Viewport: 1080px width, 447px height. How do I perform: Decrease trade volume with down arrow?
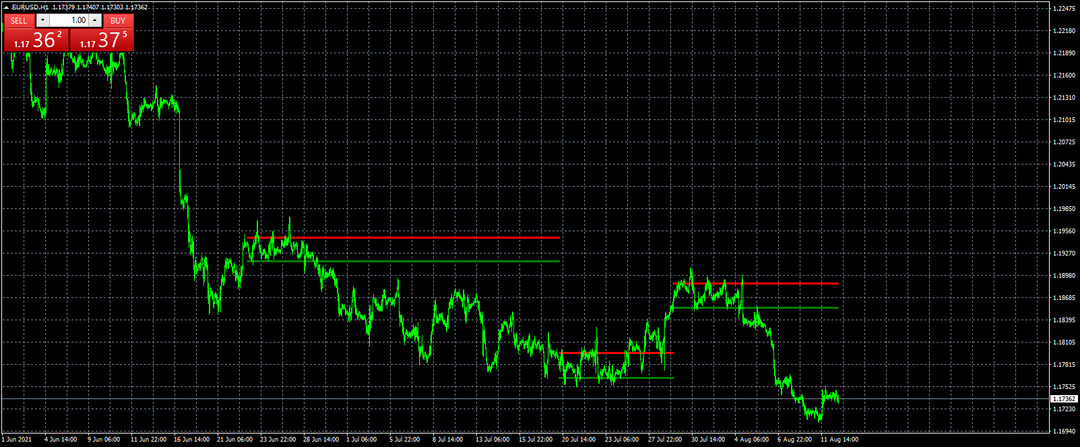click(x=42, y=21)
